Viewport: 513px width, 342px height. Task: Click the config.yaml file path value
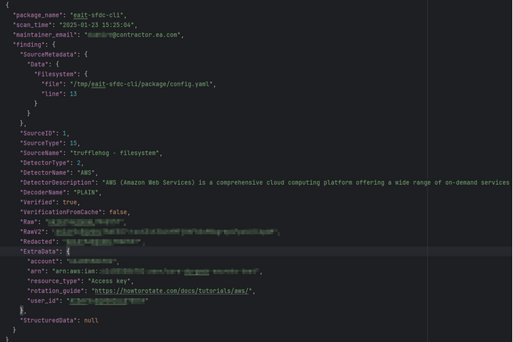pos(141,84)
